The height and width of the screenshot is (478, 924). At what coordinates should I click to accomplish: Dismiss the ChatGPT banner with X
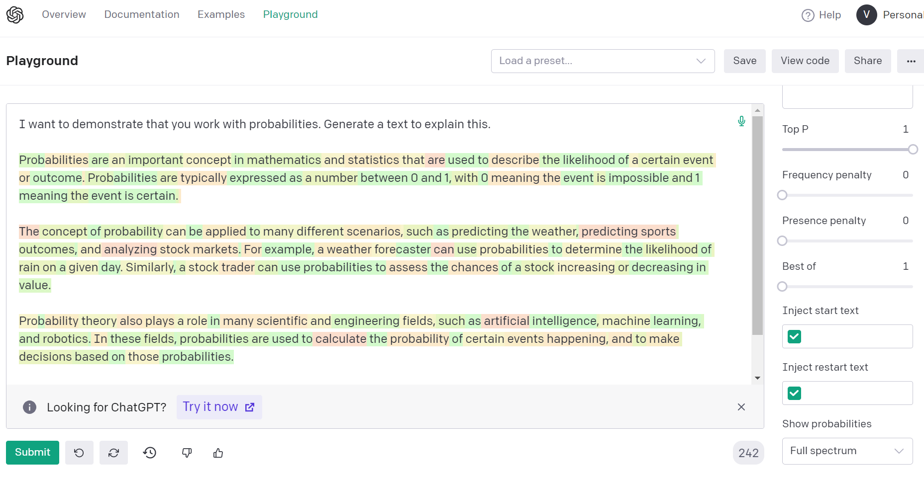(x=741, y=407)
